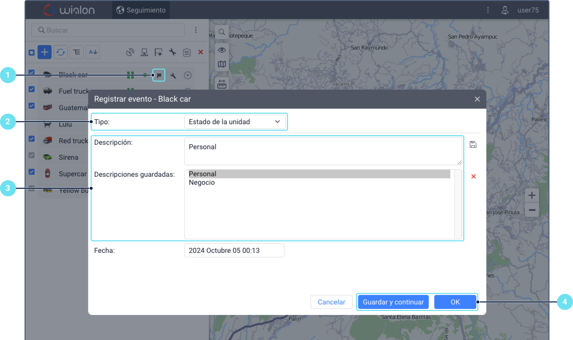Click the wrench icon next to Black car
This screenshot has width=573, height=340.
click(x=173, y=76)
